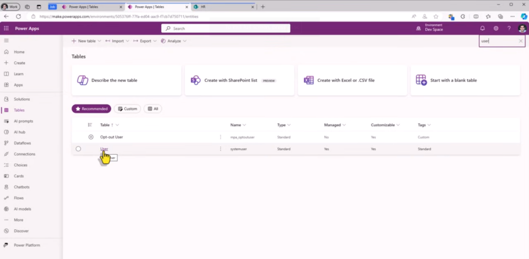The width and height of the screenshot is (529, 259).
Task: Collapse the left navigation hamburger menu
Action: tap(6, 40)
